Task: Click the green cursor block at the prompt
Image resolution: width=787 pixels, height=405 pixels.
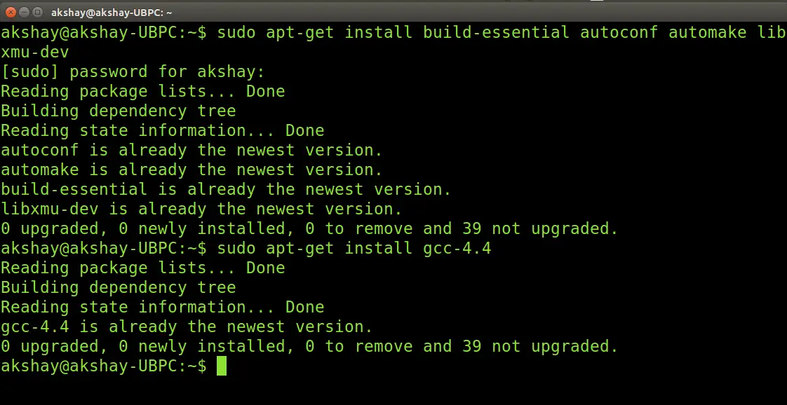Action: (x=222, y=366)
